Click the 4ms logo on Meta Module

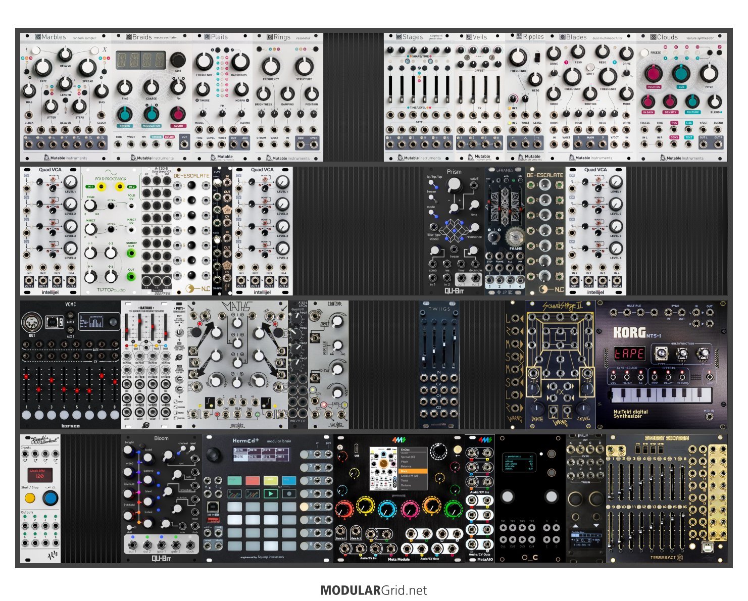tap(398, 440)
